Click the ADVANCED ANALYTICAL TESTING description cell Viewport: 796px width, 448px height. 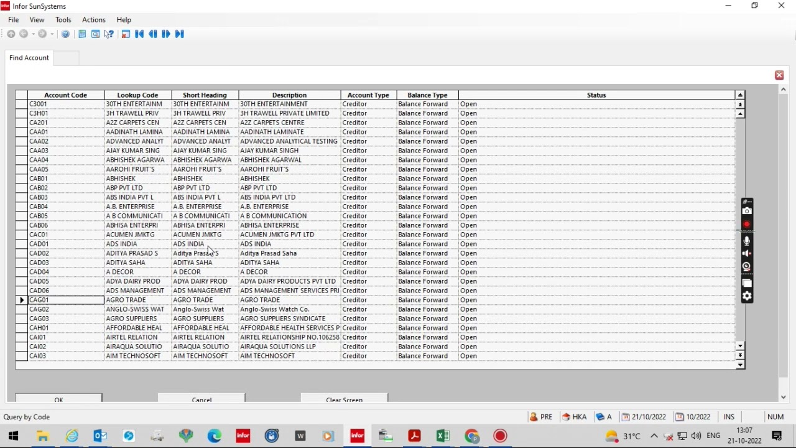(x=290, y=142)
